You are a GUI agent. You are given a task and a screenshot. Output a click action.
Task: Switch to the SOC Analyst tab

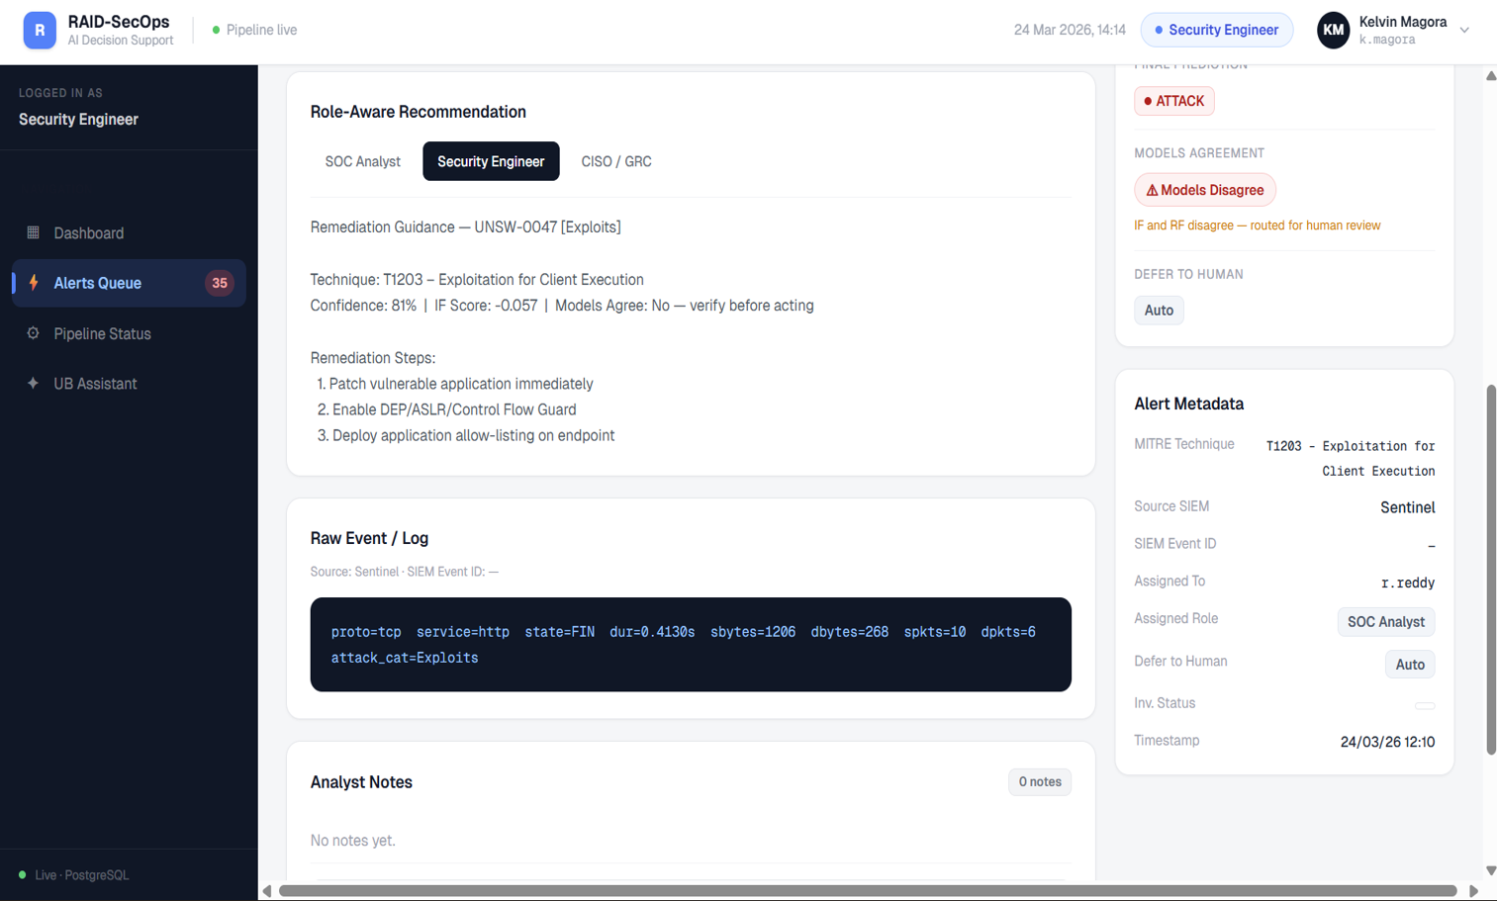pyautogui.click(x=363, y=161)
